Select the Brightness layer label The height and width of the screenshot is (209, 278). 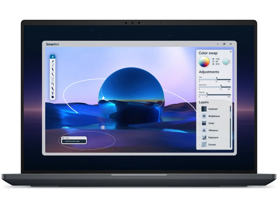point(214,116)
